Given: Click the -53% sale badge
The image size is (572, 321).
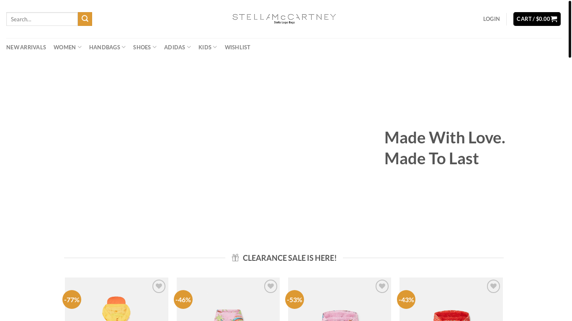Looking at the screenshot, I should 294,299.
